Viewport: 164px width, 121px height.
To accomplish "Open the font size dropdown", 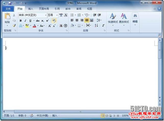I will [57, 15].
